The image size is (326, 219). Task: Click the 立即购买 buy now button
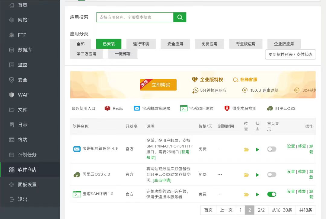click(x=158, y=85)
